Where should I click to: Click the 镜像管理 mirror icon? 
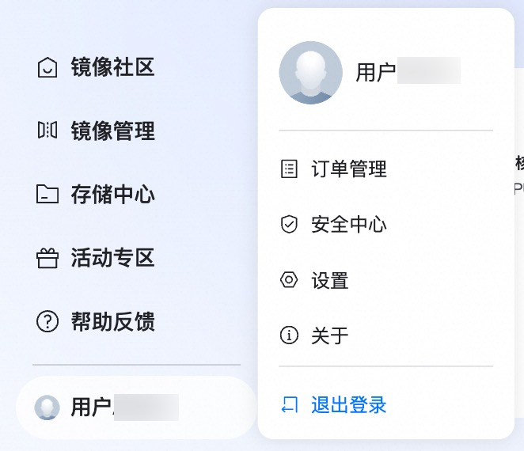(47, 130)
